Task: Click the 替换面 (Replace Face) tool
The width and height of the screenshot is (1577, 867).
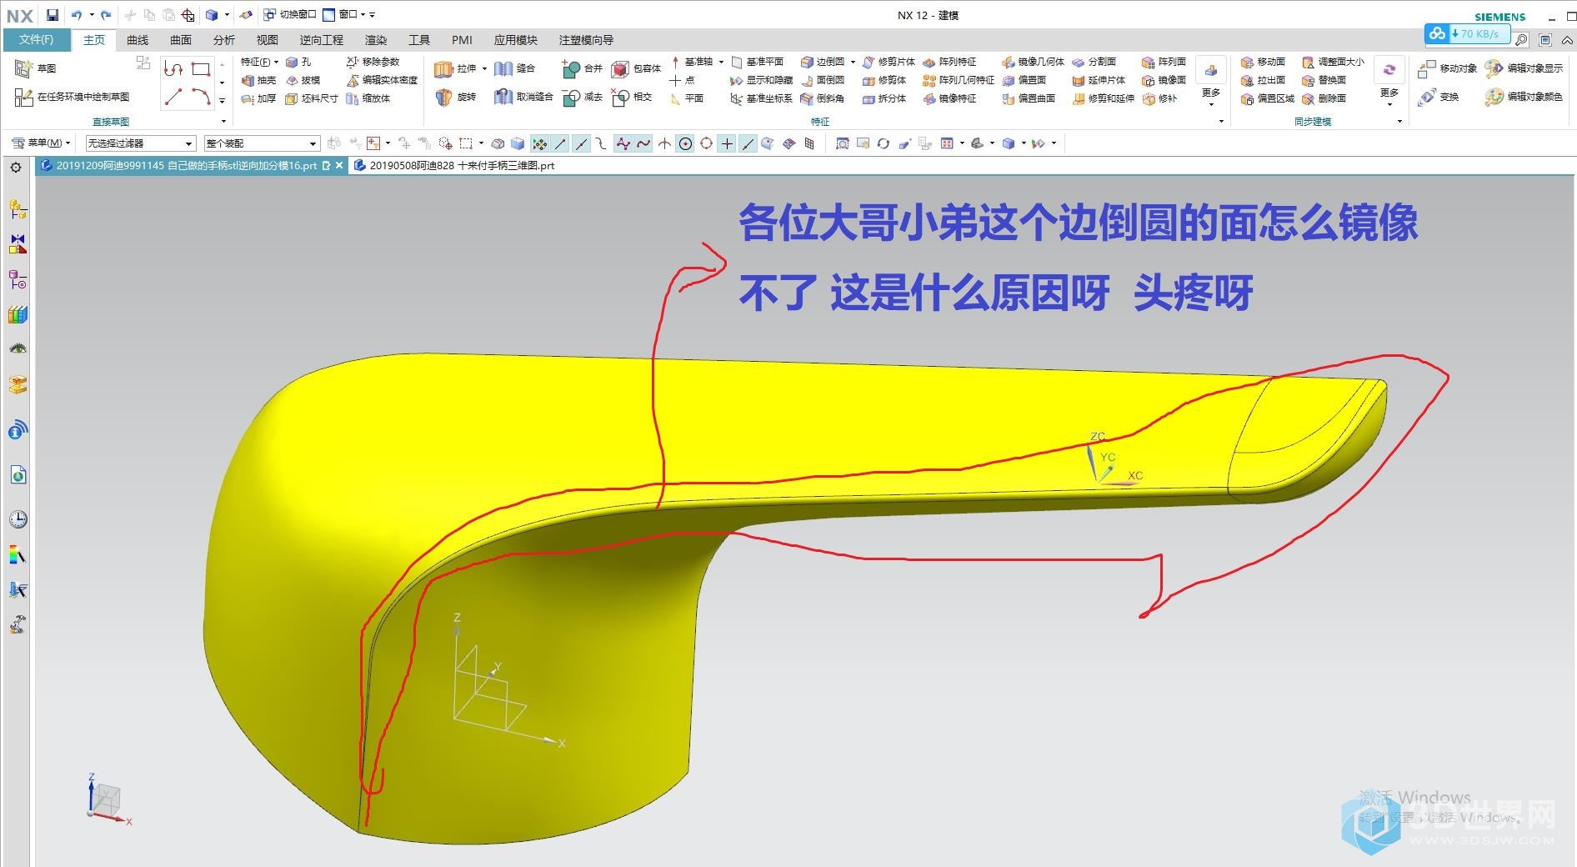Action: pos(1324,80)
